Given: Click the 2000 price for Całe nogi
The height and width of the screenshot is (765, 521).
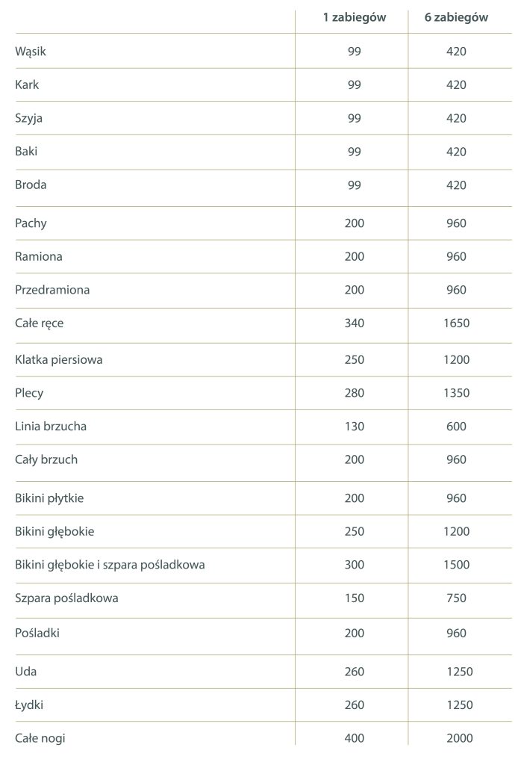Looking at the screenshot, I should tap(459, 738).
